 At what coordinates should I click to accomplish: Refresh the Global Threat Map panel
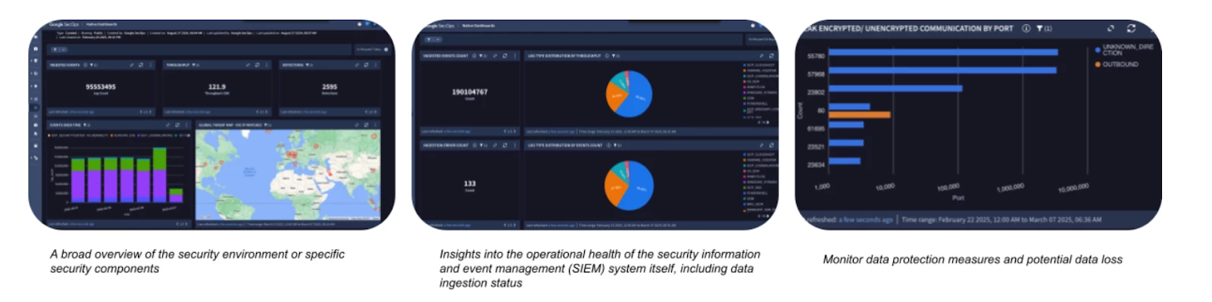click(x=366, y=125)
